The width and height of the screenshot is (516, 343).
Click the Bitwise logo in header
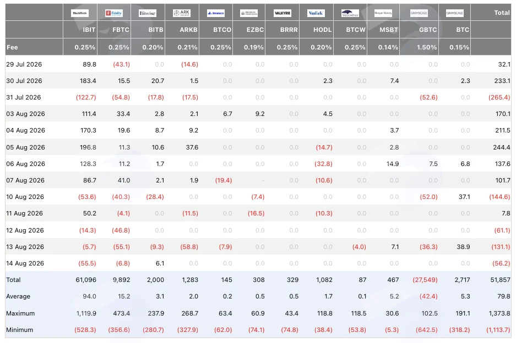tap(148, 13)
